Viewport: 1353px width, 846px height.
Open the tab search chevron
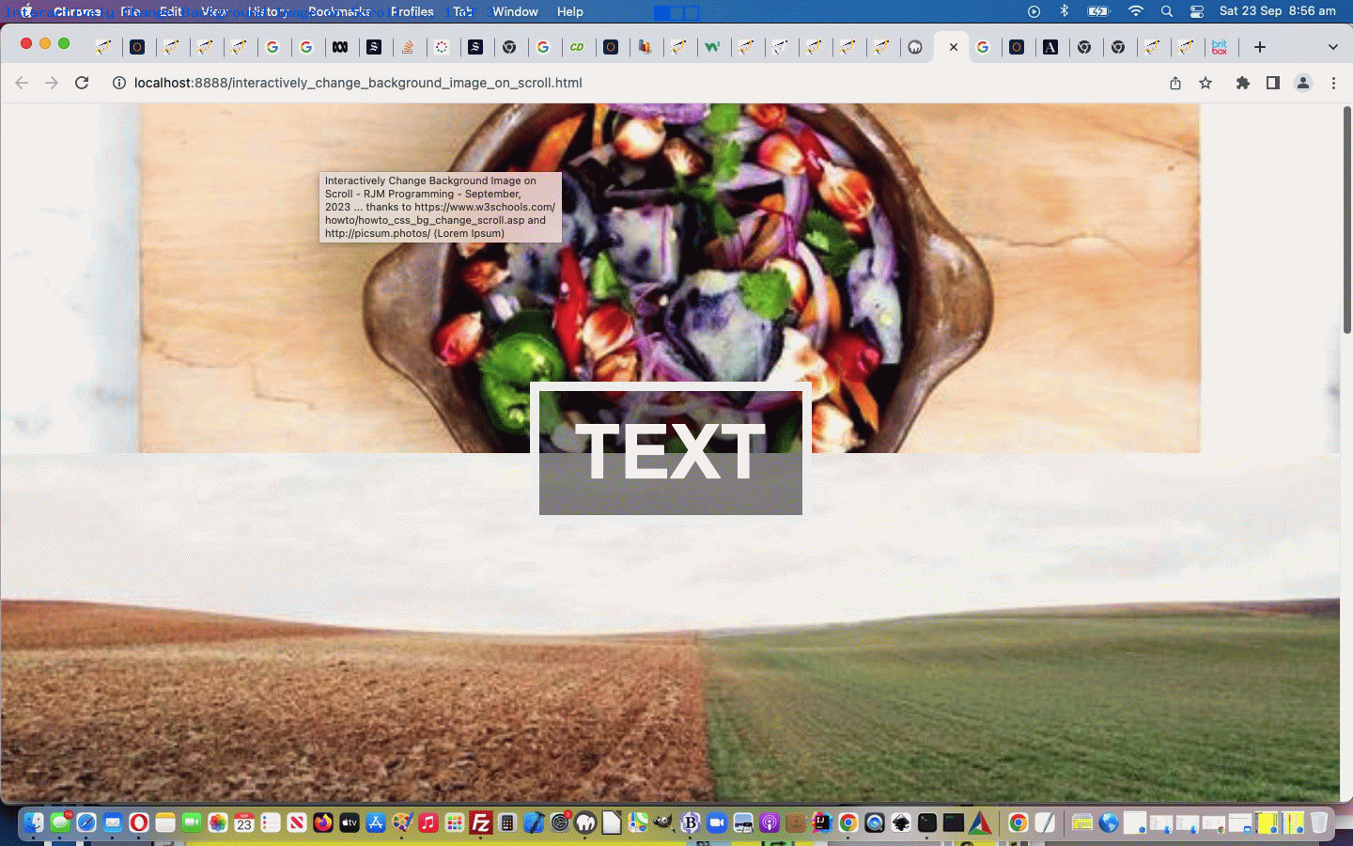(x=1333, y=46)
